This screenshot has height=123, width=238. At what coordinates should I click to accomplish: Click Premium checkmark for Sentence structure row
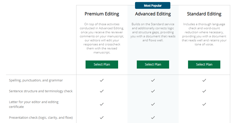click(102, 91)
